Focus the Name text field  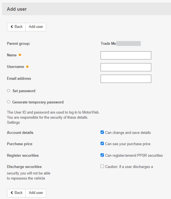[126, 56]
